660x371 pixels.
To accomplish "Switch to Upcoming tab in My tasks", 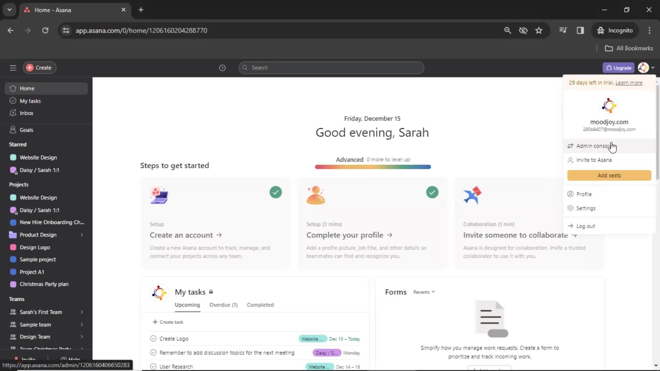I will (187, 305).
